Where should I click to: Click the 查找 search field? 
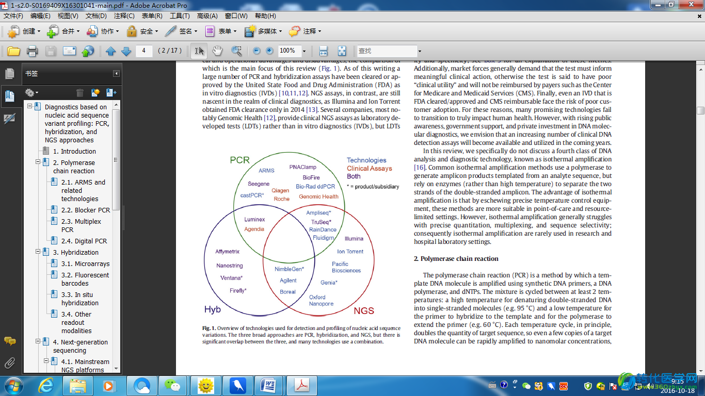387,51
